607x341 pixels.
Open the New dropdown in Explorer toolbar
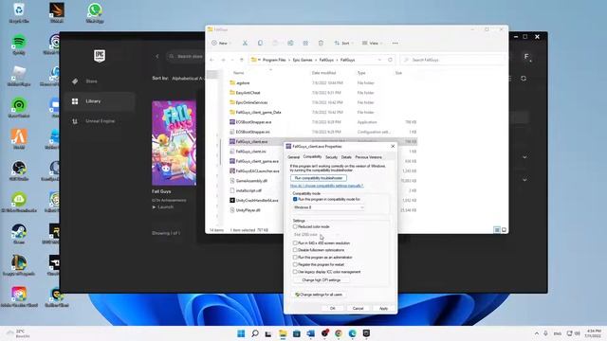point(220,43)
